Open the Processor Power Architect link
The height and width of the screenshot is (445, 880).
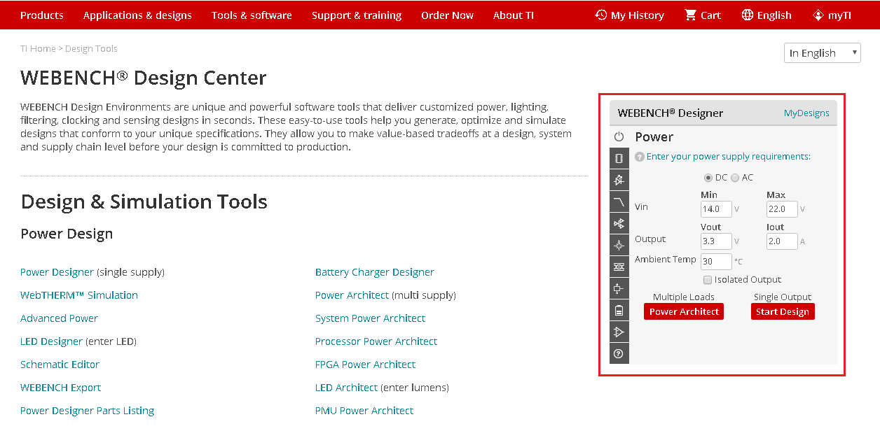[376, 341]
